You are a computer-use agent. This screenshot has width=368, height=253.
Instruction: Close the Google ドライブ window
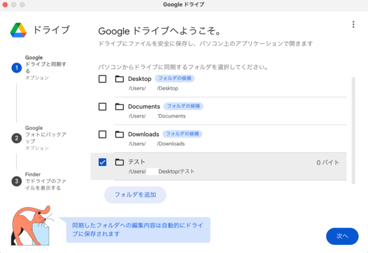pyautogui.click(x=5, y=4)
